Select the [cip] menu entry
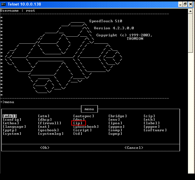The height and width of the screenshot is (180, 195). click(x=149, y=116)
